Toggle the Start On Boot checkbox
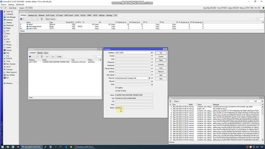Screen dimensions: 265x149 click(x=116, y=91)
